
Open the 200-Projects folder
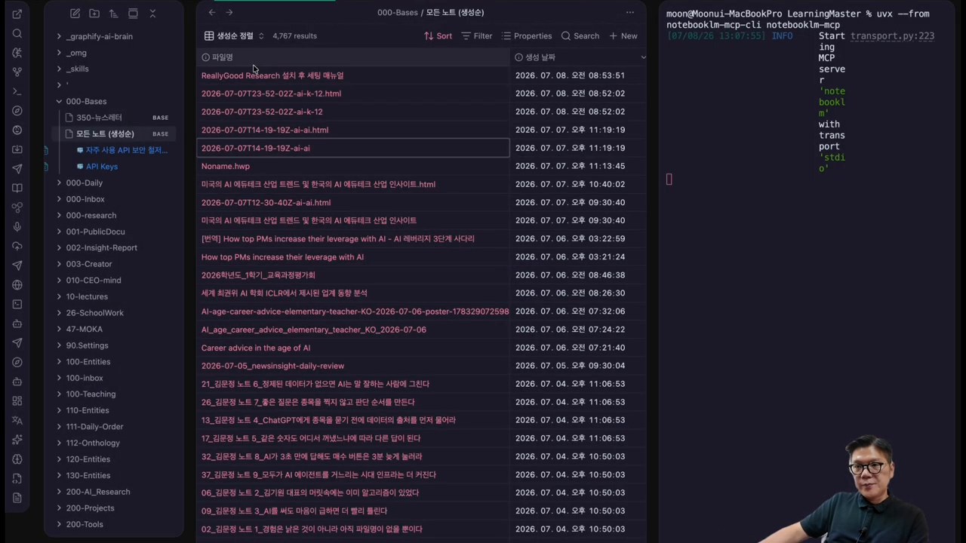click(x=90, y=508)
